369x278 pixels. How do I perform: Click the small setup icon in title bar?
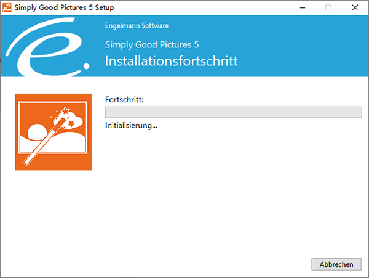coord(8,7)
